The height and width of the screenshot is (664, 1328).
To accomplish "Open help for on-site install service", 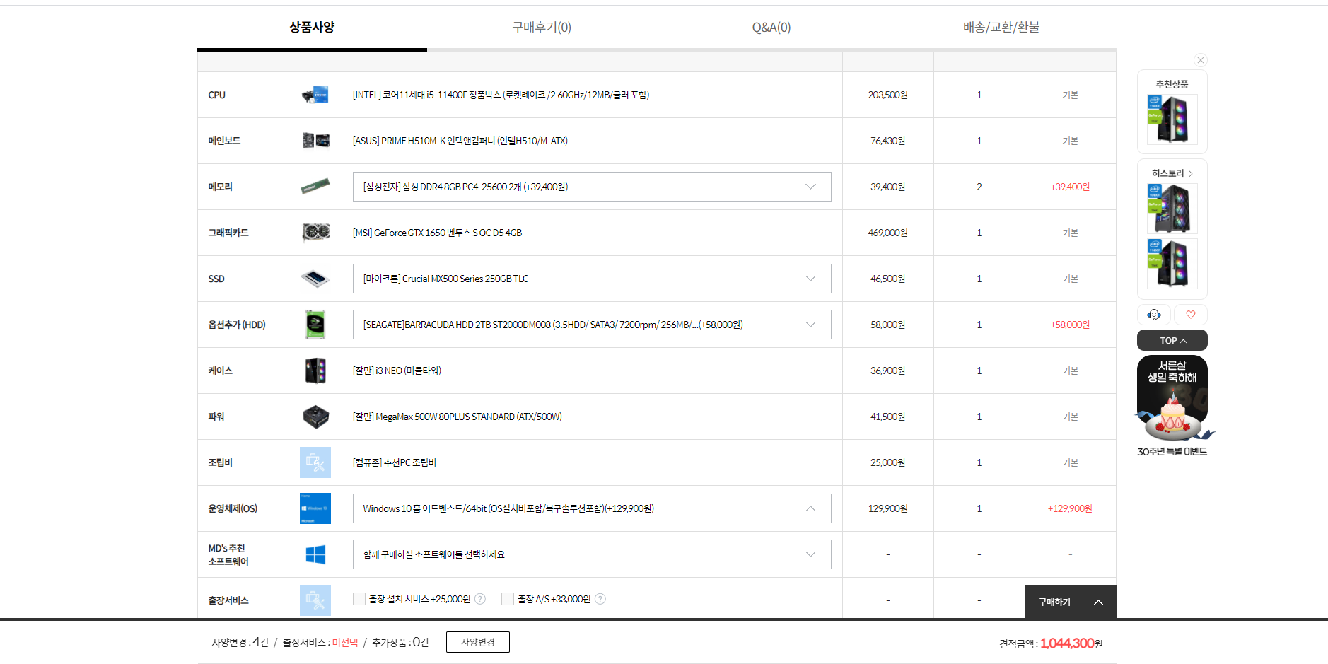I will pos(480,599).
